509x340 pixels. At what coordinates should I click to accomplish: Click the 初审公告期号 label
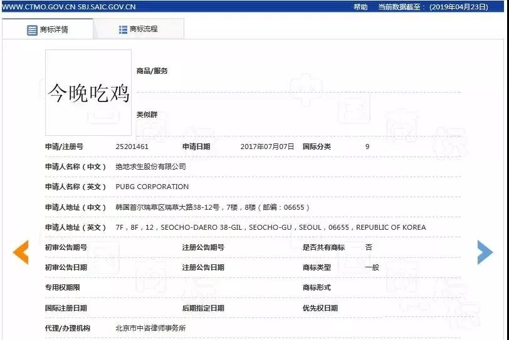coord(66,247)
